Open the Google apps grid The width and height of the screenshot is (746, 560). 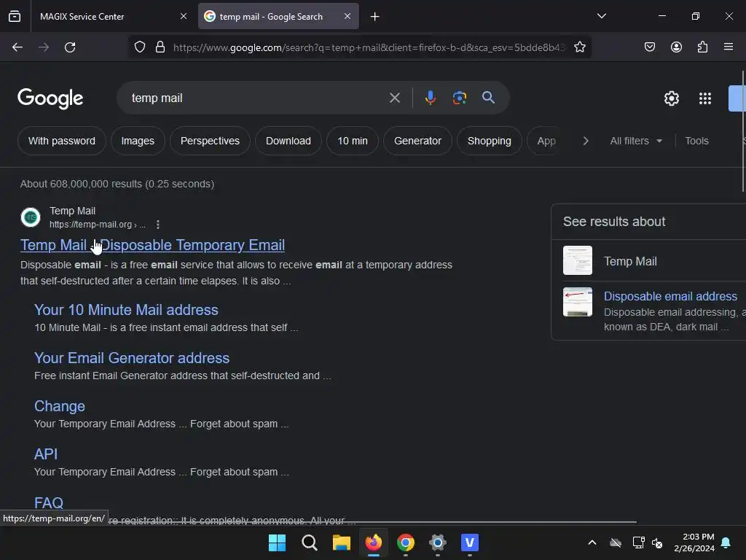[705, 98]
